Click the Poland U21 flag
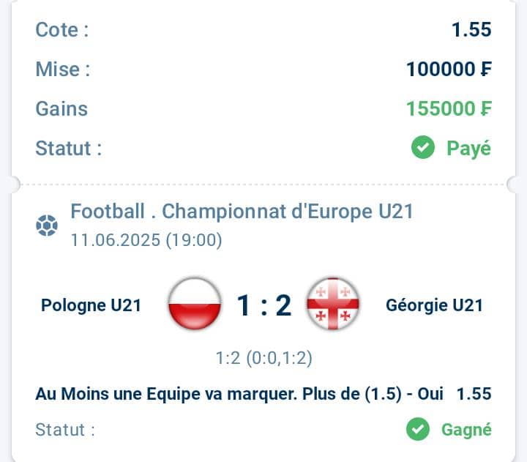527x462 pixels. (195, 304)
